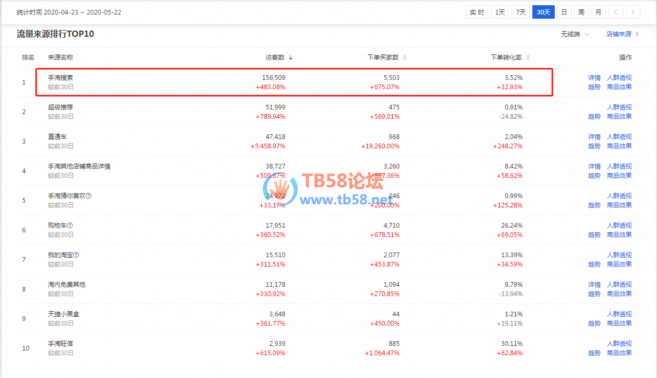This screenshot has width=657, height=378.
Task: Open 商品效果 for 淘内免费其他 row
Action: coord(619,294)
